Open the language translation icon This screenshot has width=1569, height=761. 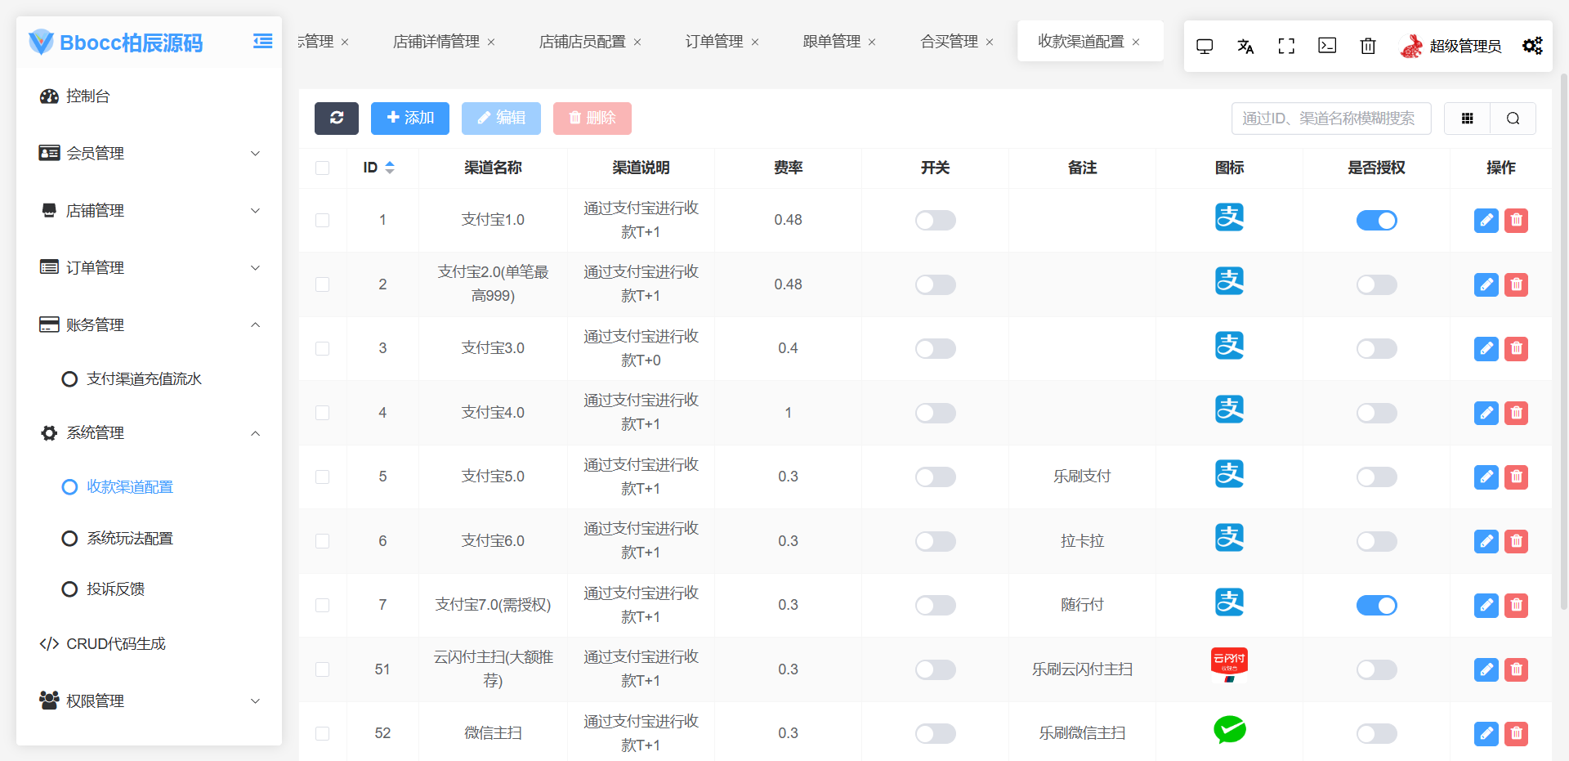(x=1245, y=46)
